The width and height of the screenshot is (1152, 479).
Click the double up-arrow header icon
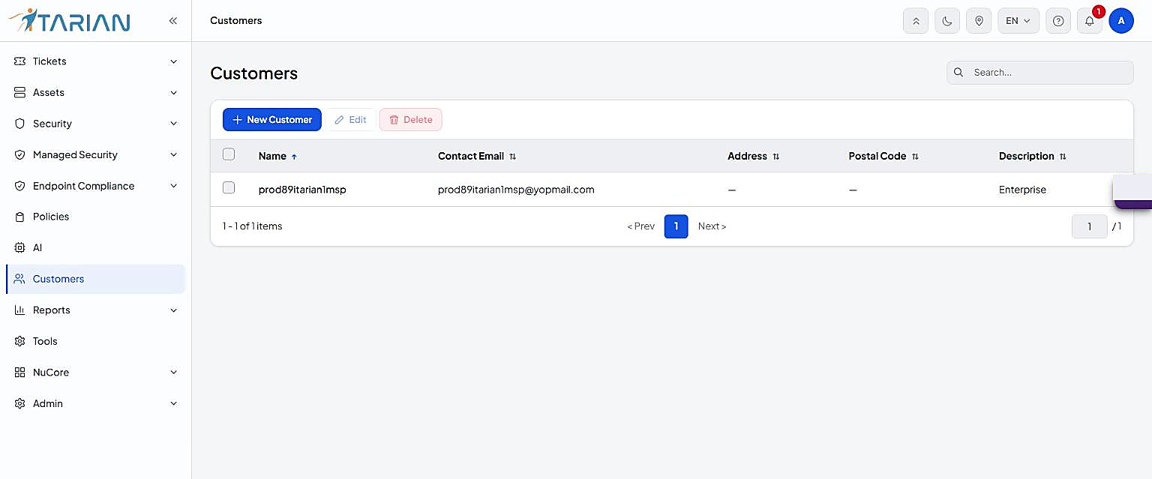(916, 21)
